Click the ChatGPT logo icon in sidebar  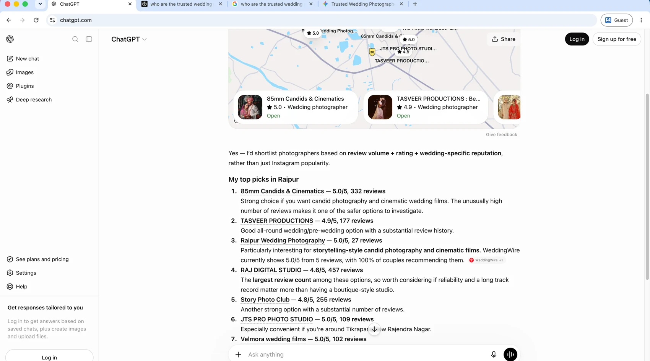tap(10, 39)
